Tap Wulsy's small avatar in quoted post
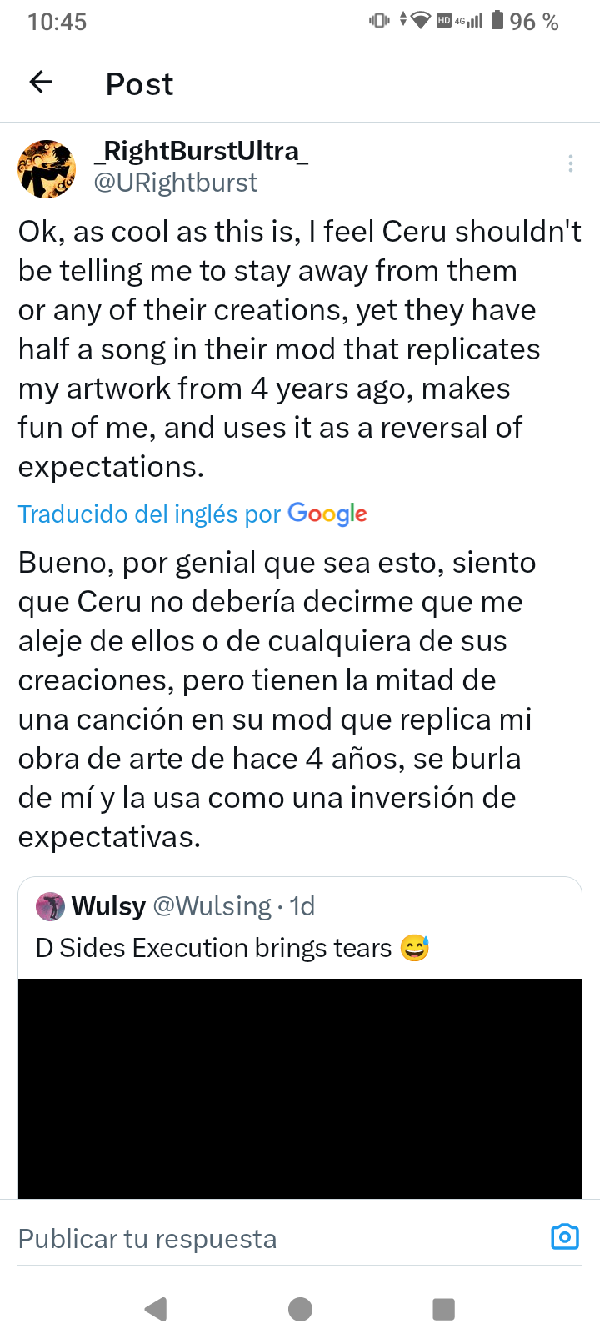 pyautogui.click(x=50, y=906)
